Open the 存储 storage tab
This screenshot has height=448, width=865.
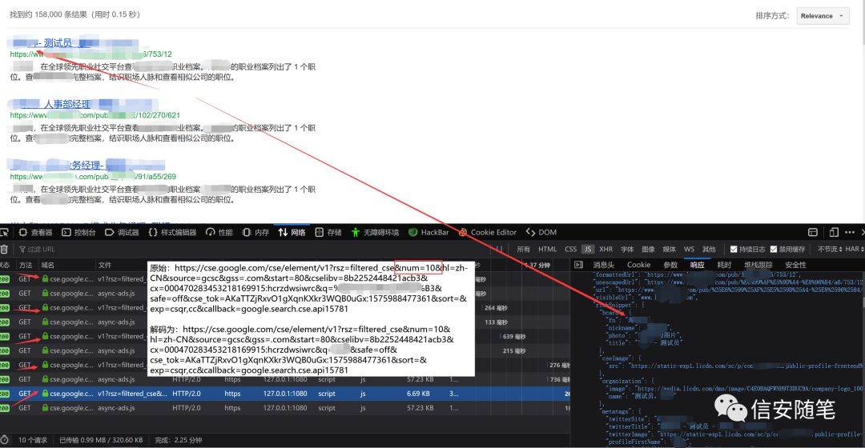(328, 233)
